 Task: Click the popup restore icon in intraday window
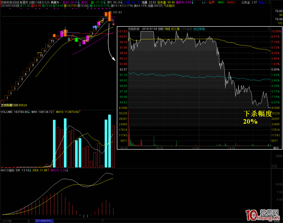[269, 29]
